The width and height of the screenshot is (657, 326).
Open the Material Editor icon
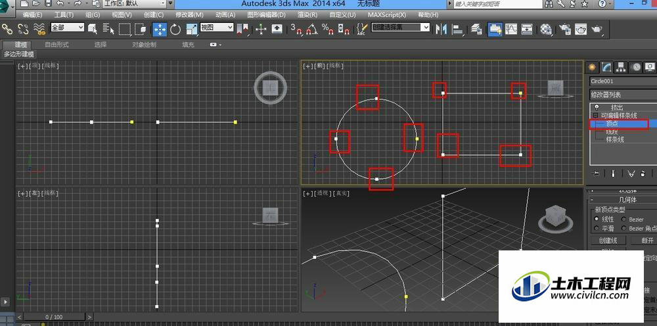545,29
